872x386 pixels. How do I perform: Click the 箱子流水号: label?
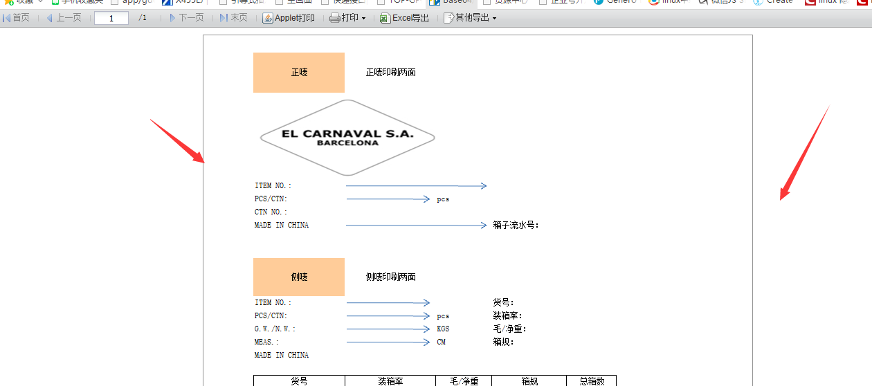click(516, 225)
